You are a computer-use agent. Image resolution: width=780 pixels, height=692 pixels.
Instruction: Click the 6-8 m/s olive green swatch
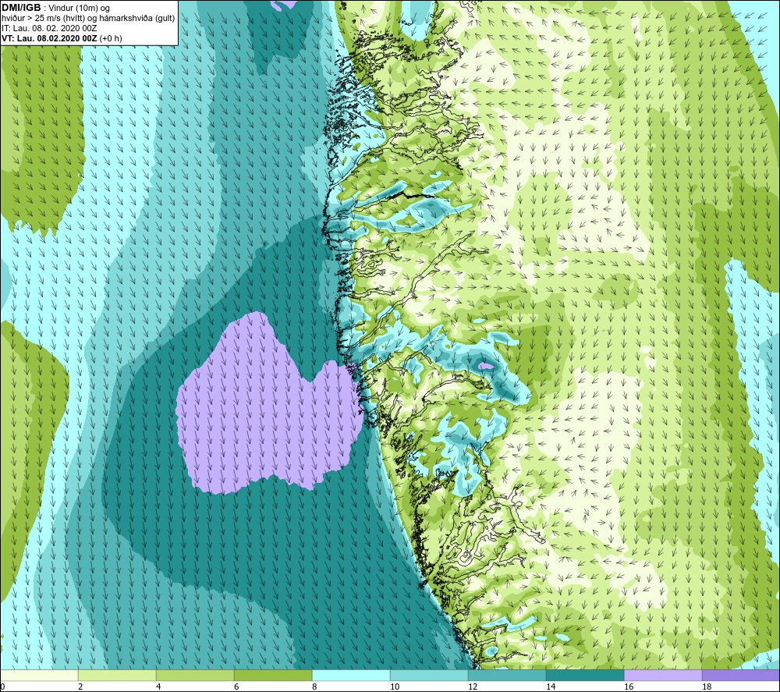click(x=273, y=675)
